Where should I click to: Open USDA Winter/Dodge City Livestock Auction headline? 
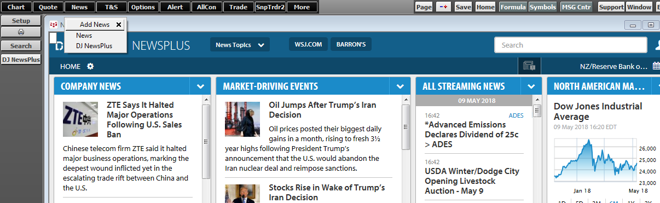[472, 181]
